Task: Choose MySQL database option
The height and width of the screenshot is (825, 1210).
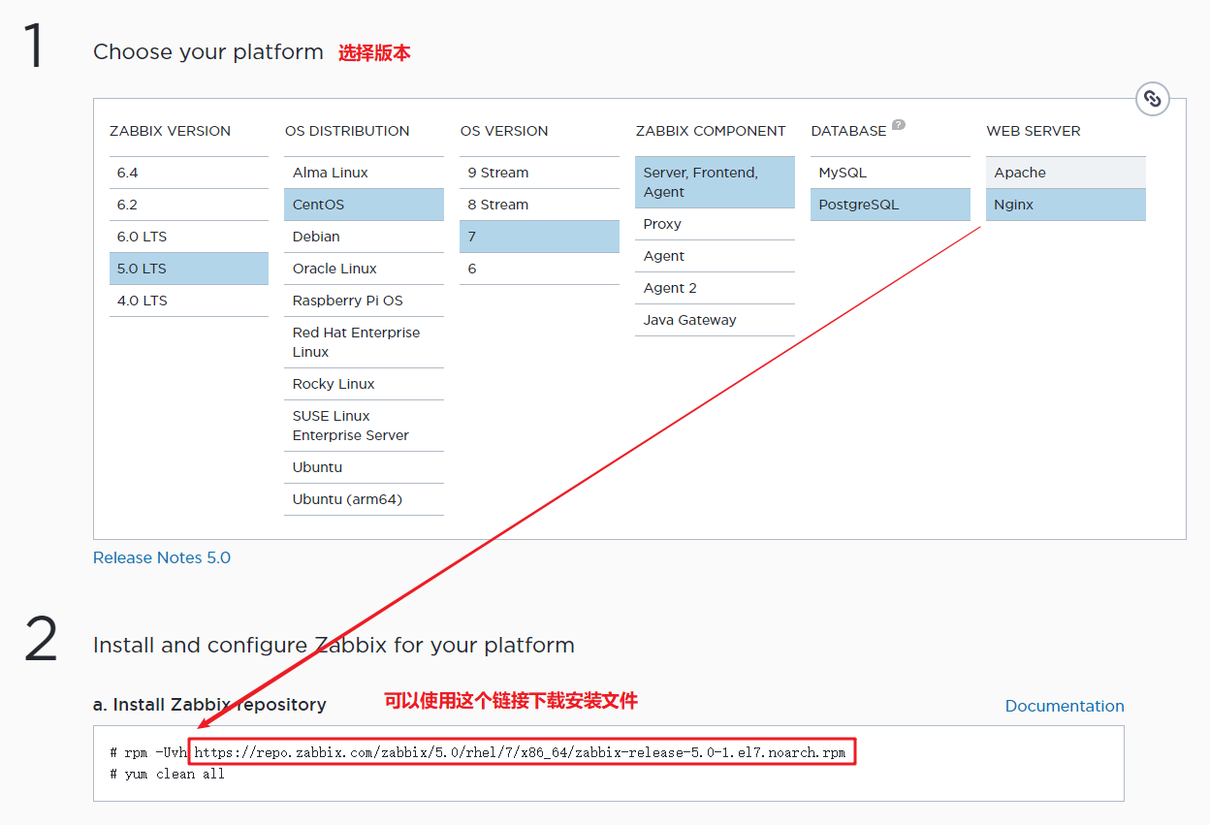Action: pos(890,173)
